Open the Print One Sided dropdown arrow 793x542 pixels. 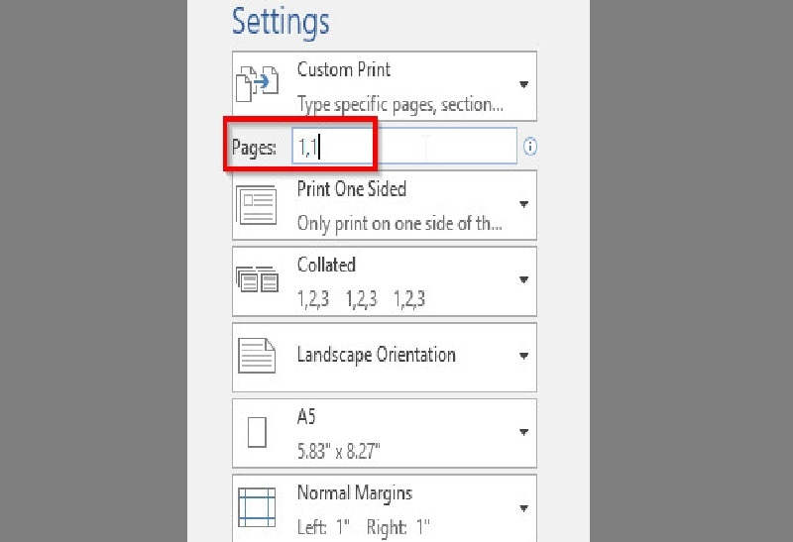(523, 204)
